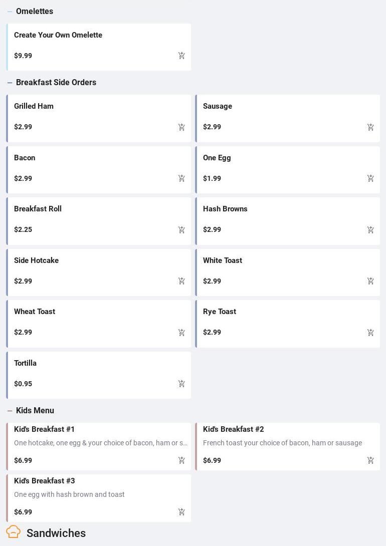Click add-to-cart icon for Grilled Ham
Viewport: 386px width, 546px height.
[181, 127]
